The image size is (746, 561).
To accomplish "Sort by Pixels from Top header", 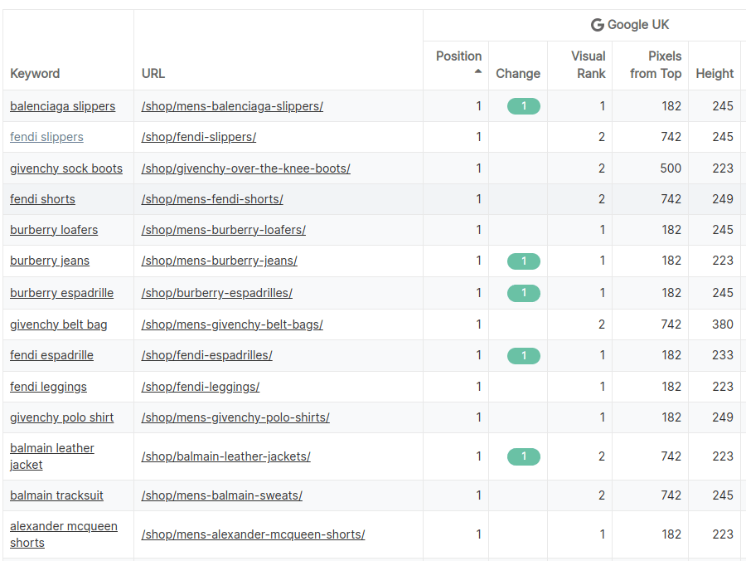I will pos(656,65).
